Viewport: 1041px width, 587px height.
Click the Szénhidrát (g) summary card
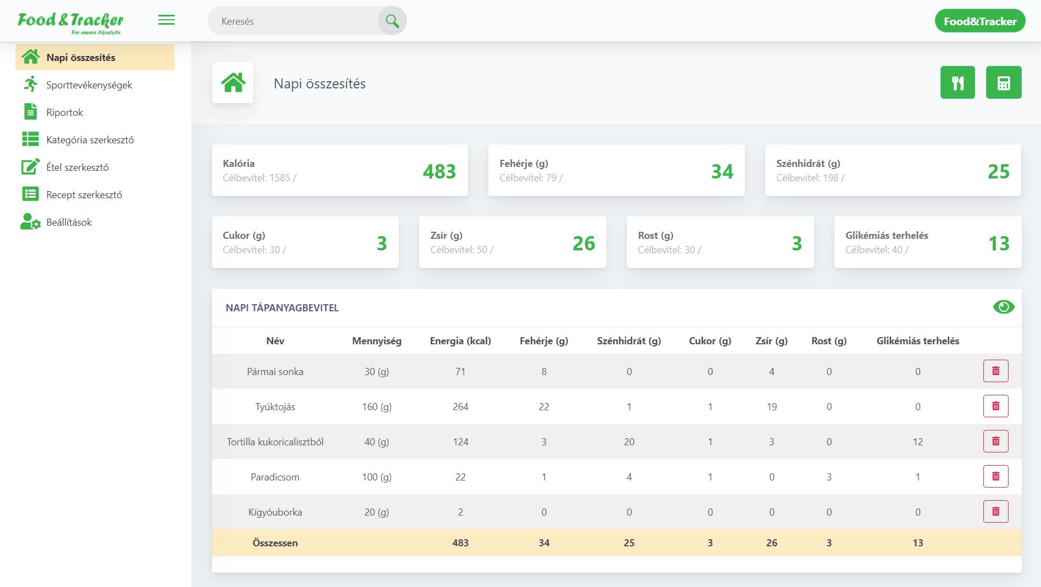tap(893, 170)
